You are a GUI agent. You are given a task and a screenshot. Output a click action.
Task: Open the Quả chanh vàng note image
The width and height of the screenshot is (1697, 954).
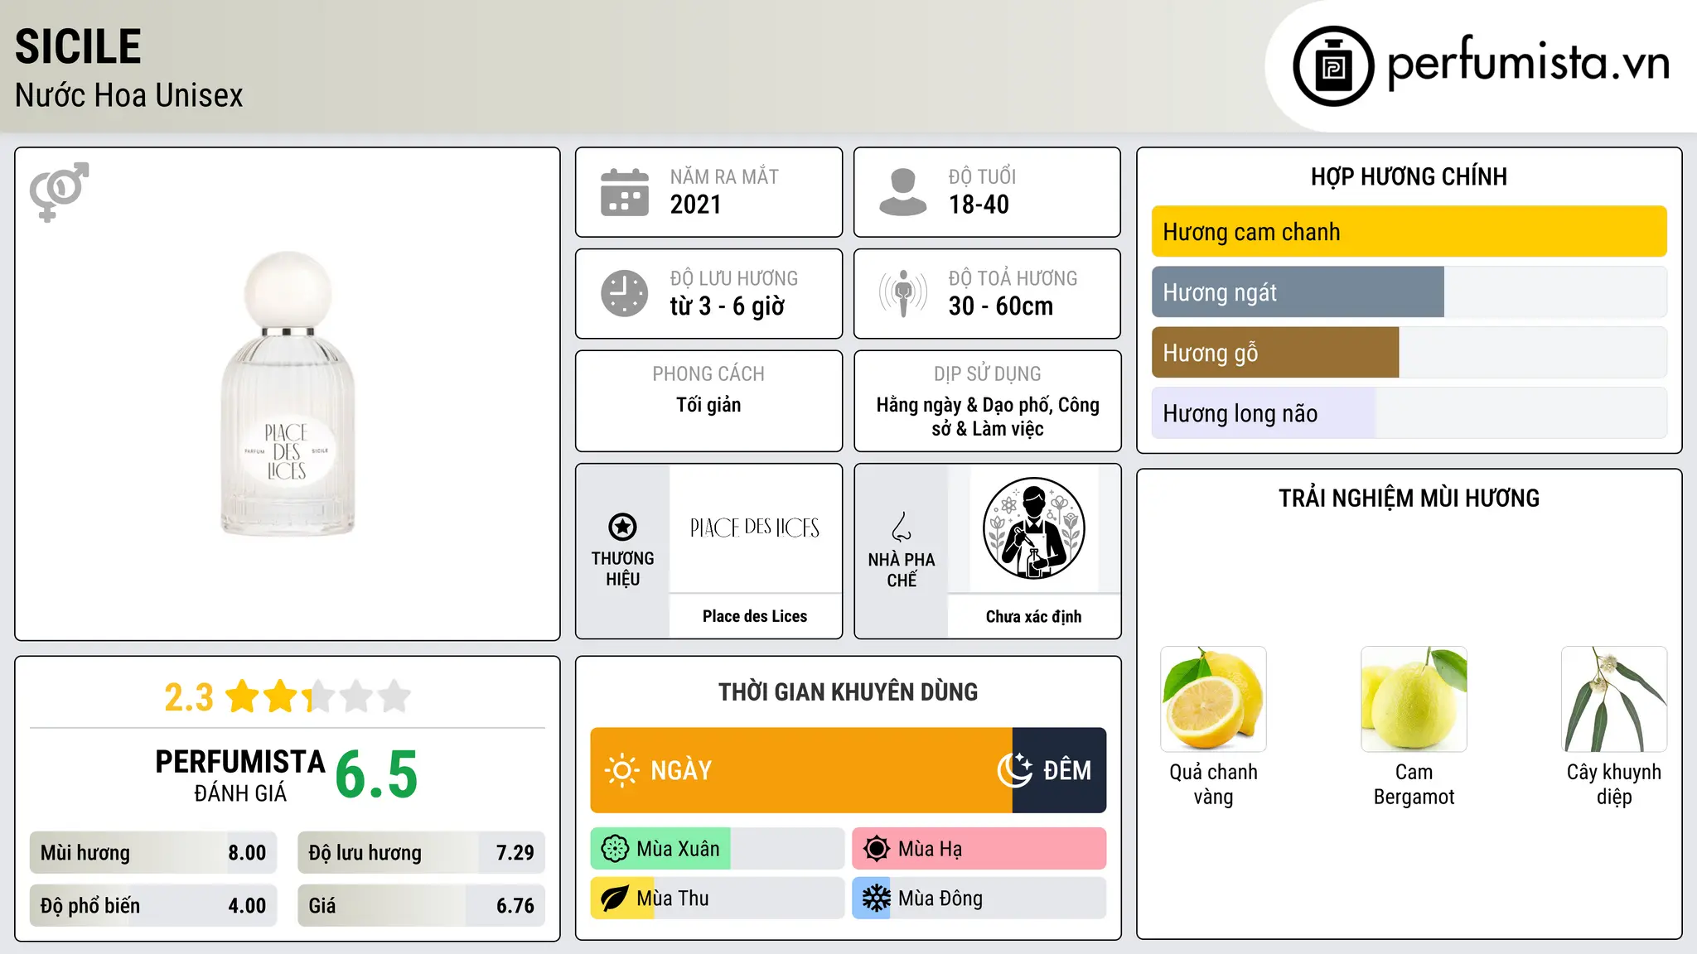tap(1213, 699)
